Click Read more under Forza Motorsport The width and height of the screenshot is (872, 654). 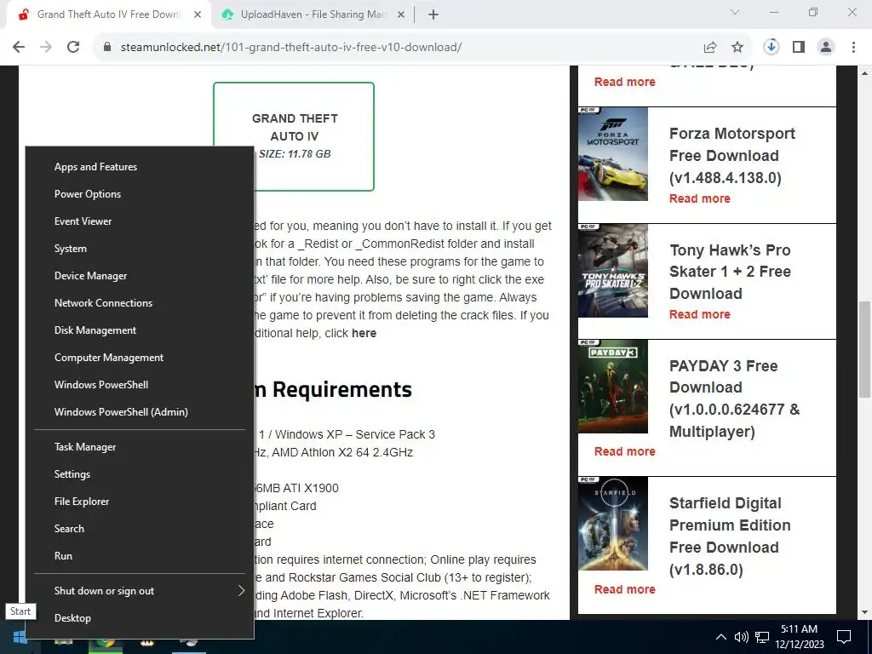[x=700, y=198]
